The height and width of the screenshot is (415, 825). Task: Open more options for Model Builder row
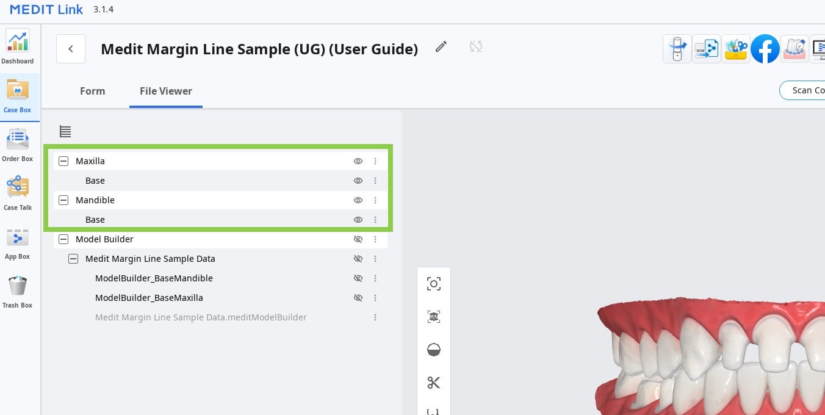(375, 239)
